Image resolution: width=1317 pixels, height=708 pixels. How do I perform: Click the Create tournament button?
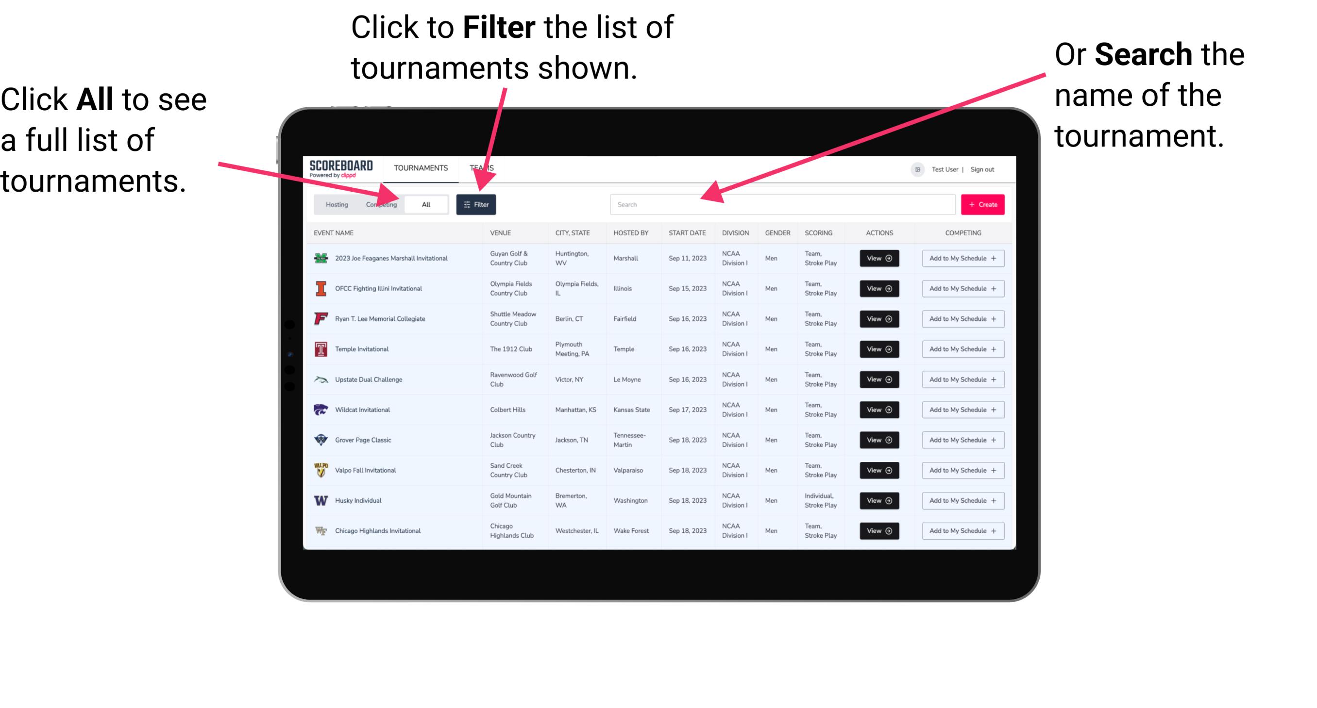point(982,203)
